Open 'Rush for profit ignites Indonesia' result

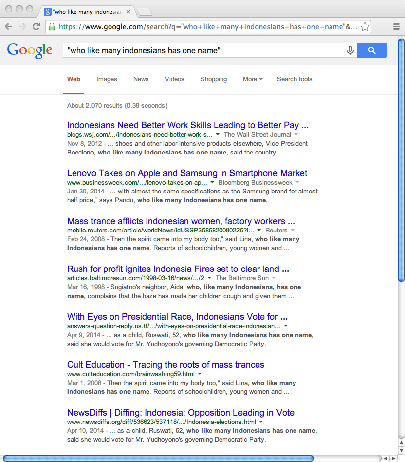point(178,269)
